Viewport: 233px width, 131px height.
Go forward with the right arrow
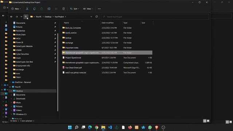17,17
